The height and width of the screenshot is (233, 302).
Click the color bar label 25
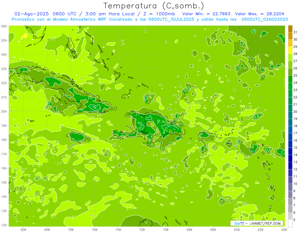tap(295, 75)
